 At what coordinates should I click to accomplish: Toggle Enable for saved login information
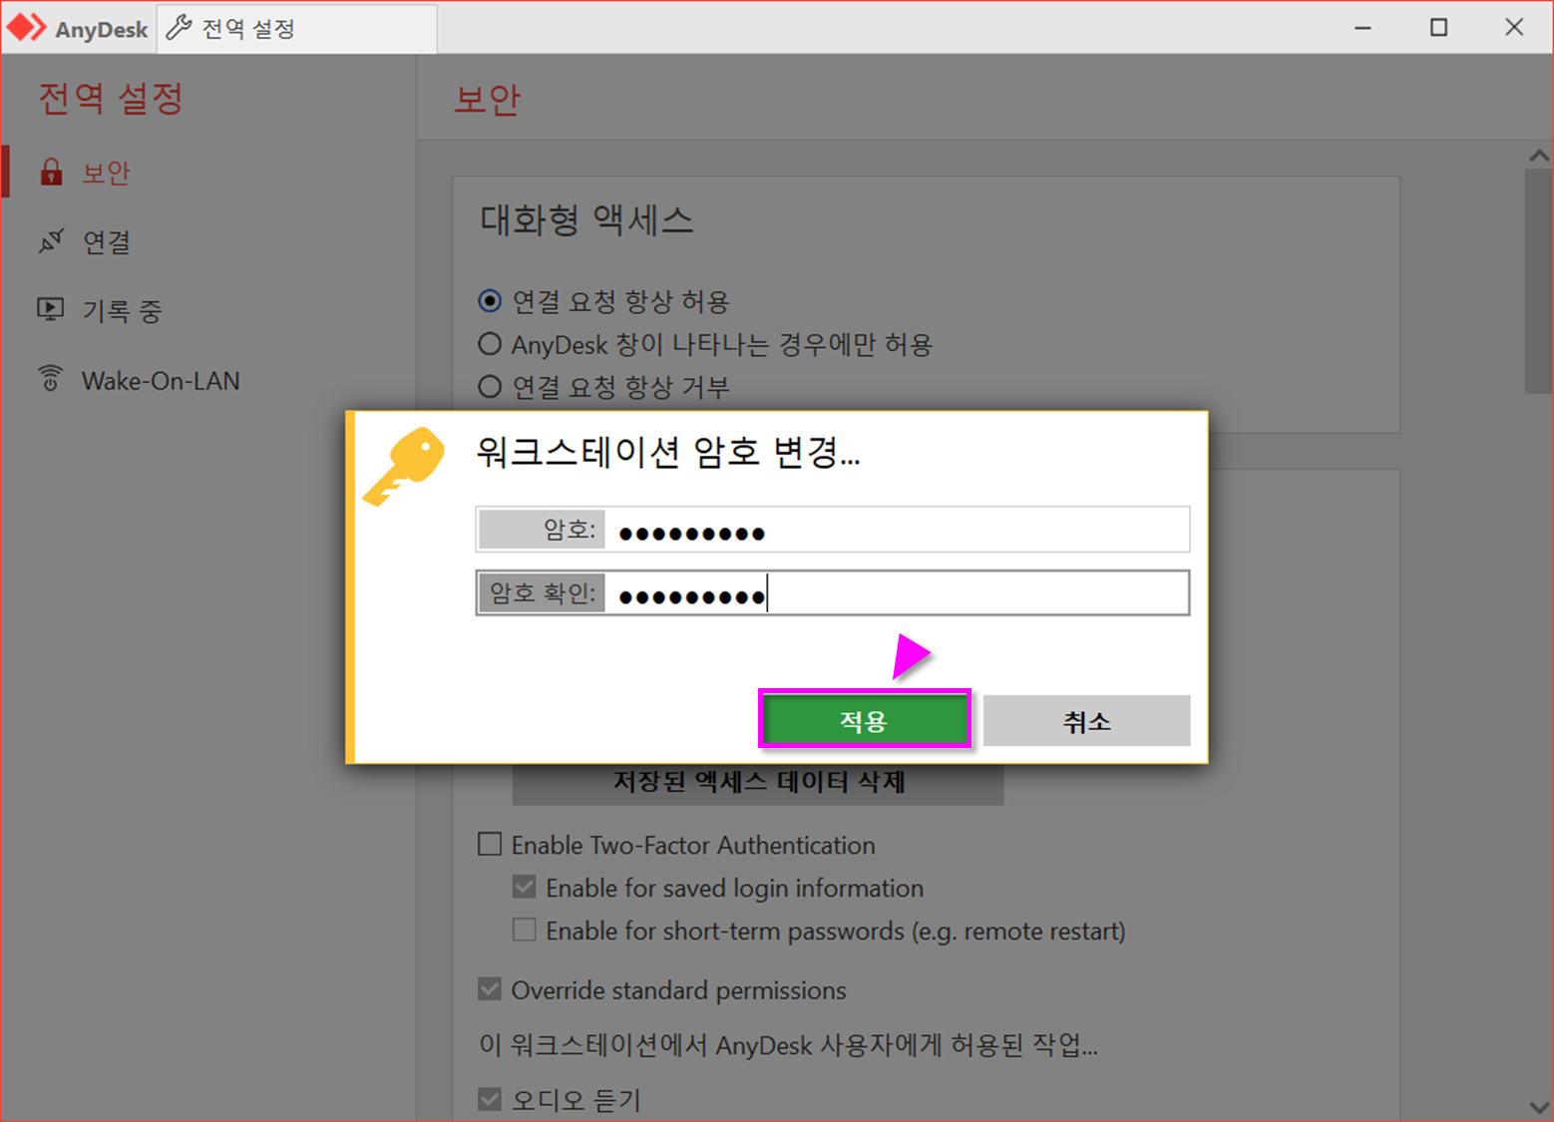[x=524, y=887]
